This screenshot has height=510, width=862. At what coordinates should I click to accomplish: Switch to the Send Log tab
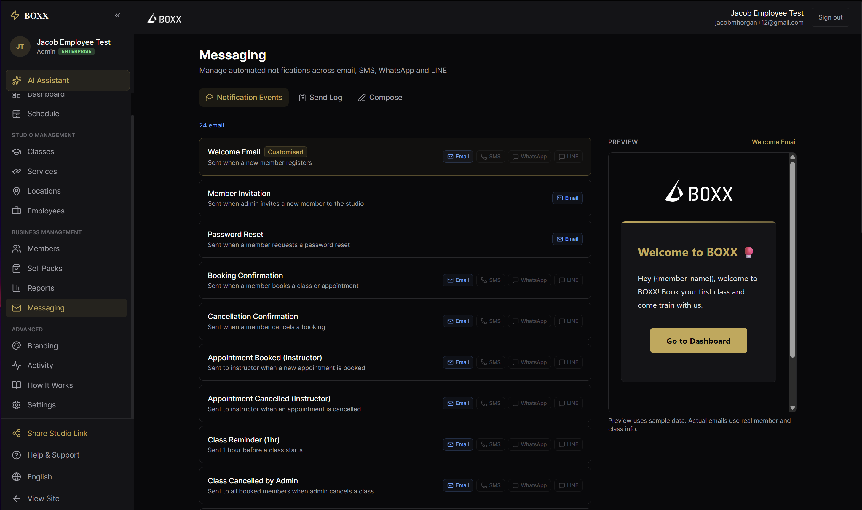(320, 98)
